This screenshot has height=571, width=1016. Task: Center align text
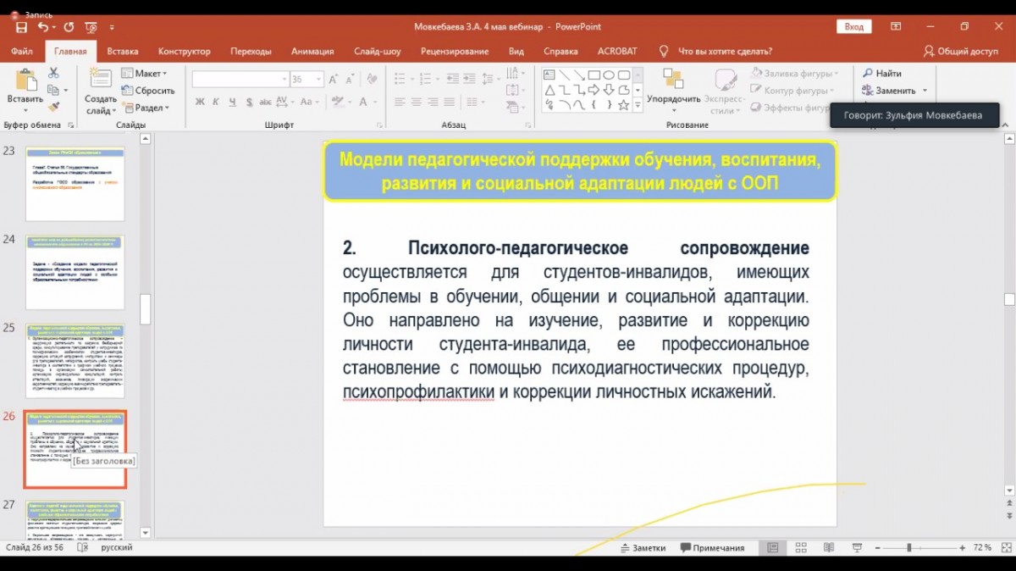coord(417,102)
